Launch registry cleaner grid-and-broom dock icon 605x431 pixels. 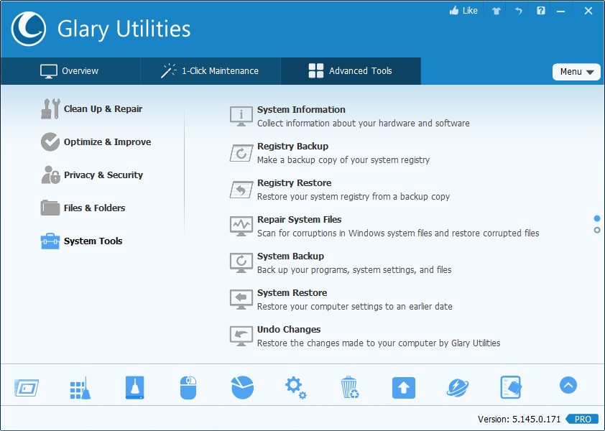pos(80,388)
